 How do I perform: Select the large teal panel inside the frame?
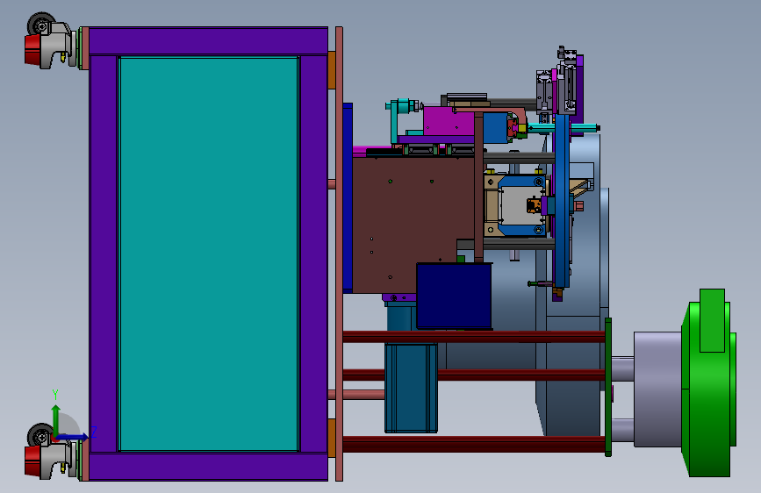pyautogui.click(x=209, y=254)
